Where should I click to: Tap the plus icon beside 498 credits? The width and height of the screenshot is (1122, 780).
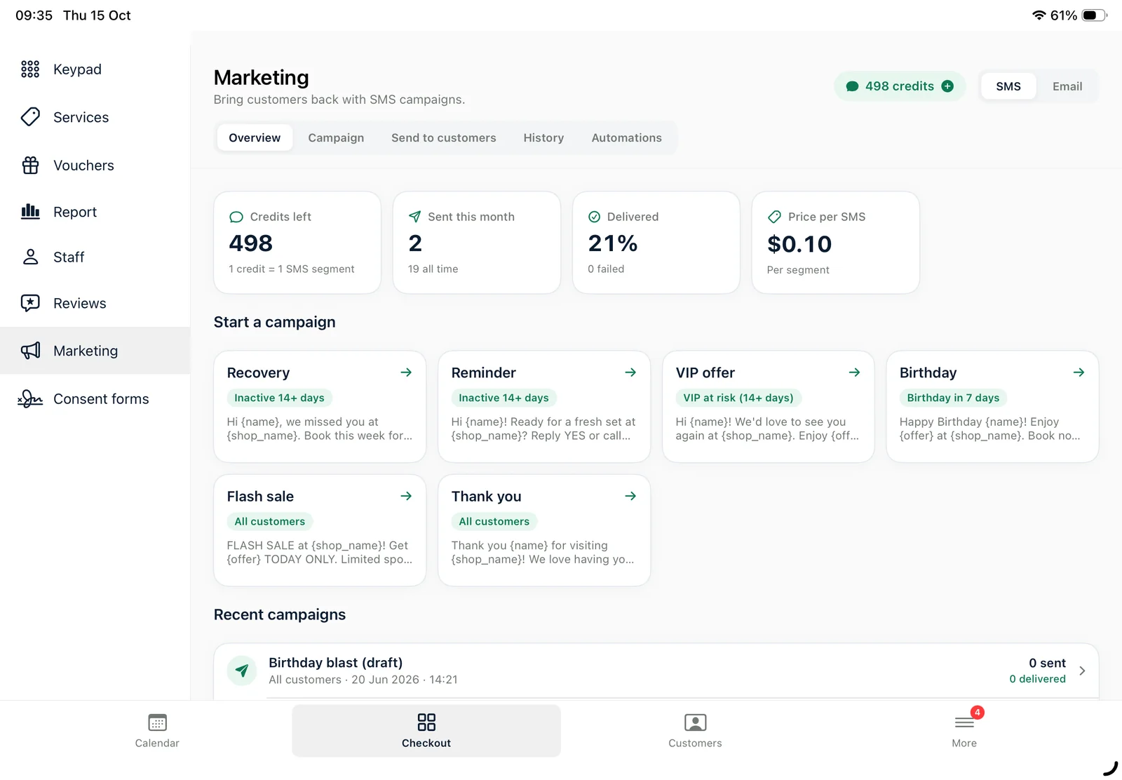(x=947, y=86)
